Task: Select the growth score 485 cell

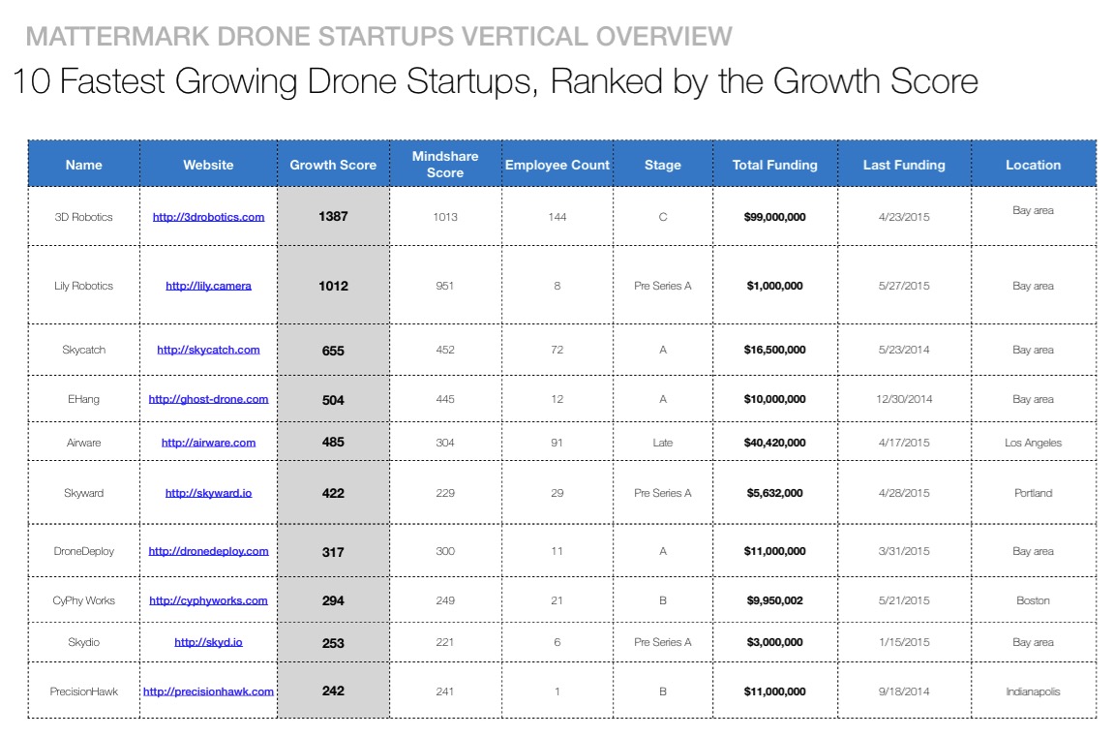Action: pos(334,442)
